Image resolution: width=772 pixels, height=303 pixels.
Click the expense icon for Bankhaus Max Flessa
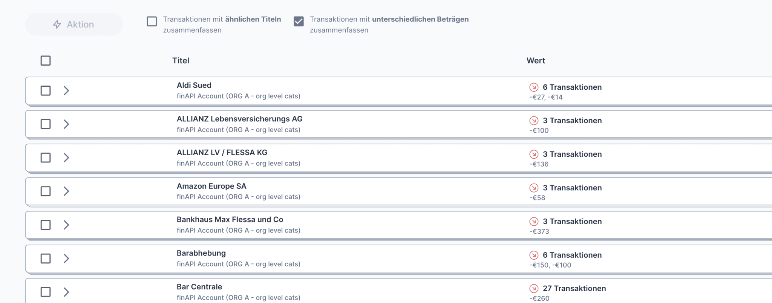(534, 222)
